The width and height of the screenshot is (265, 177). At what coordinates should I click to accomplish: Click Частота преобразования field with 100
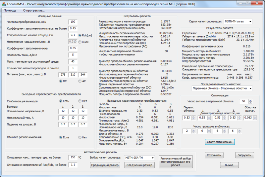point(73,22)
